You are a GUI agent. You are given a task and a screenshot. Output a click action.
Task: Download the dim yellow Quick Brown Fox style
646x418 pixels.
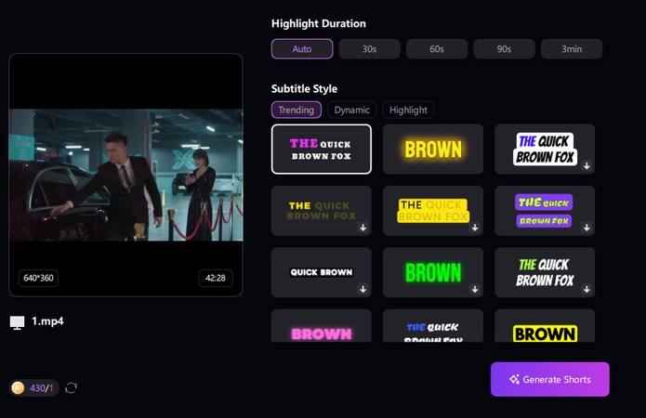point(363,228)
